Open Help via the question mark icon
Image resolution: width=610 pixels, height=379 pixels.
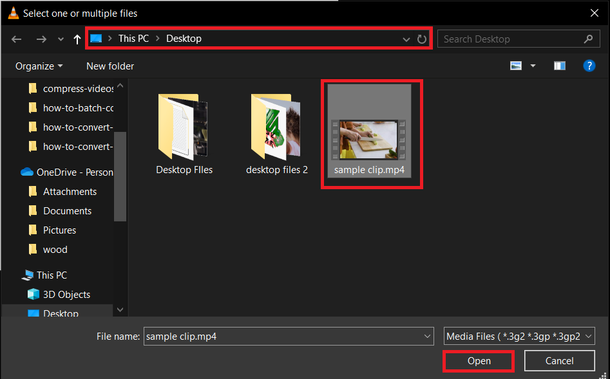(x=589, y=66)
